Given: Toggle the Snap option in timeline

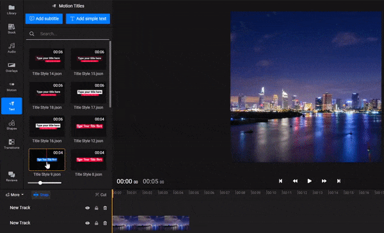Looking at the screenshot, I should [41, 195].
